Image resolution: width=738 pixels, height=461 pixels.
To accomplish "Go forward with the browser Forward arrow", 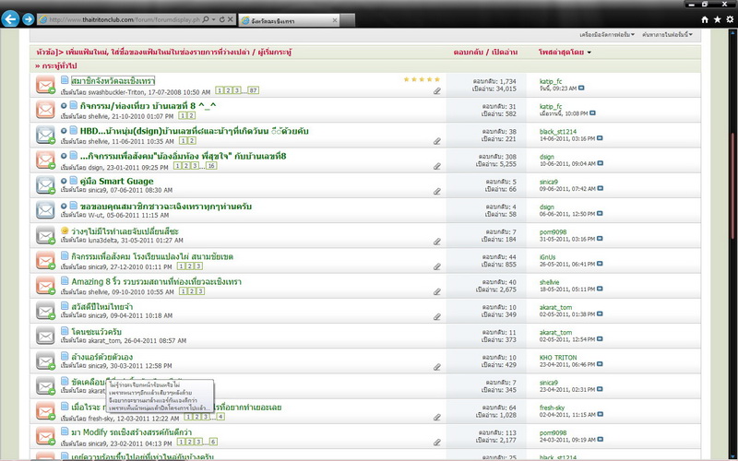I will click(x=29, y=18).
